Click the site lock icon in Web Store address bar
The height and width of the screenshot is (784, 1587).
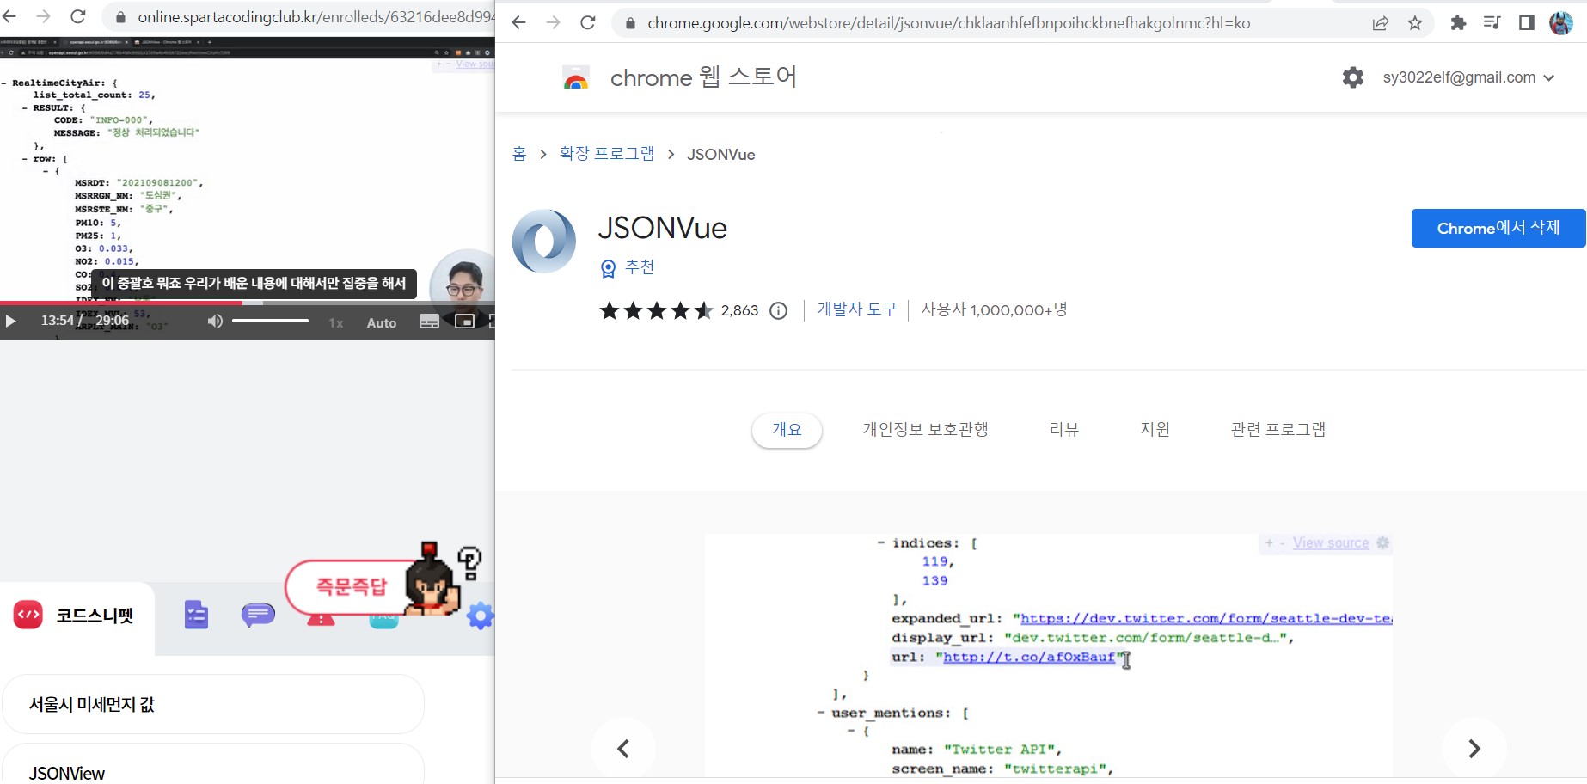pyautogui.click(x=630, y=23)
